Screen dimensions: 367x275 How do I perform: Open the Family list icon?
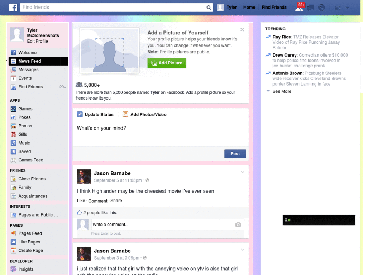pyautogui.click(x=14, y=188)
